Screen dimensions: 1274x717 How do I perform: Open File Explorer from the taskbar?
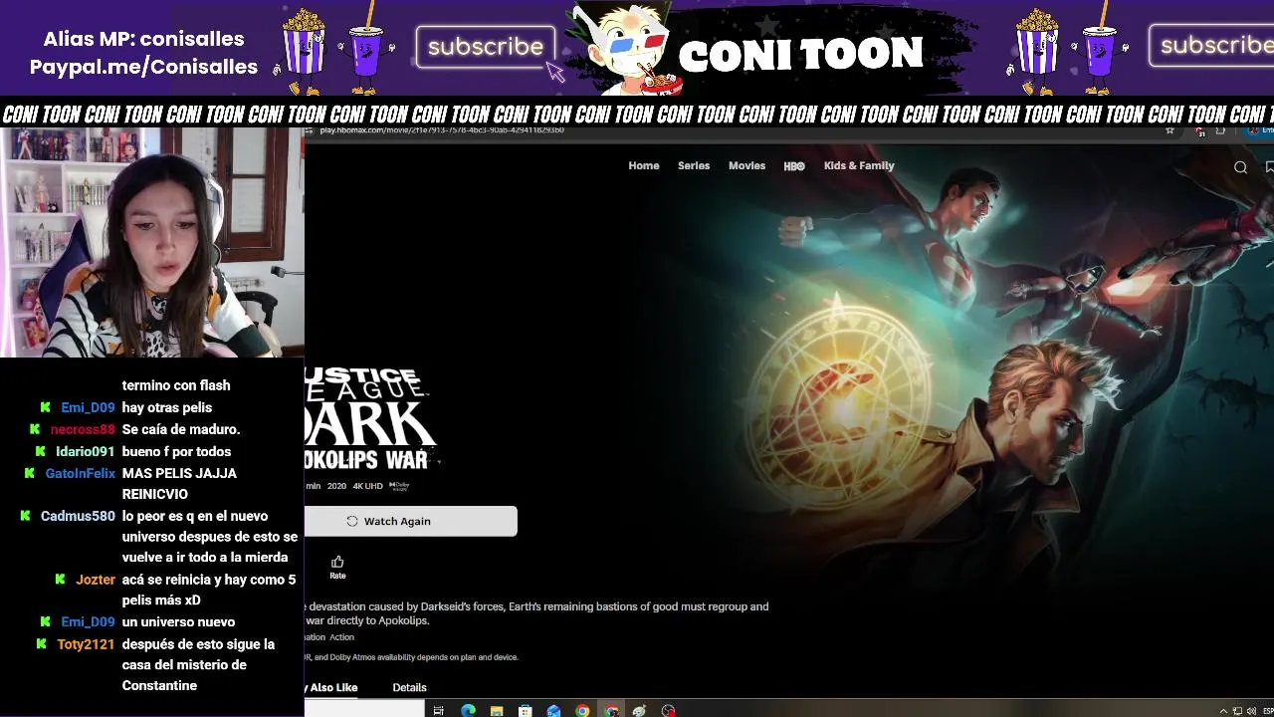[x=497, y=710]
